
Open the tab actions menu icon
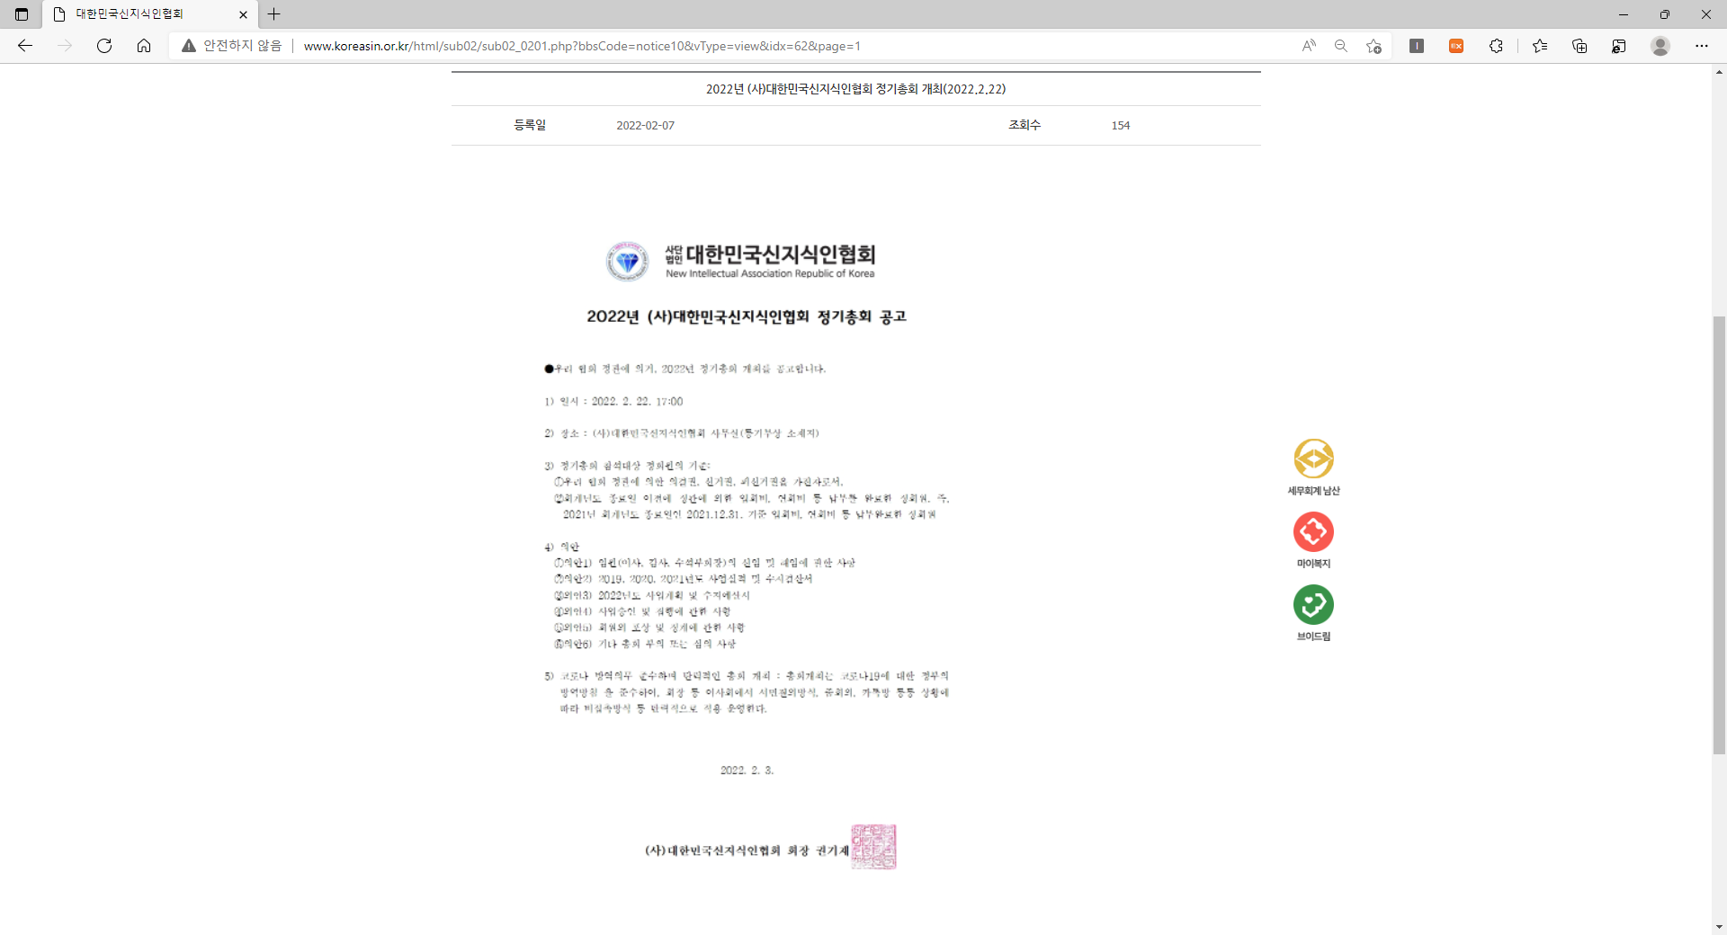tap(22, 14)
